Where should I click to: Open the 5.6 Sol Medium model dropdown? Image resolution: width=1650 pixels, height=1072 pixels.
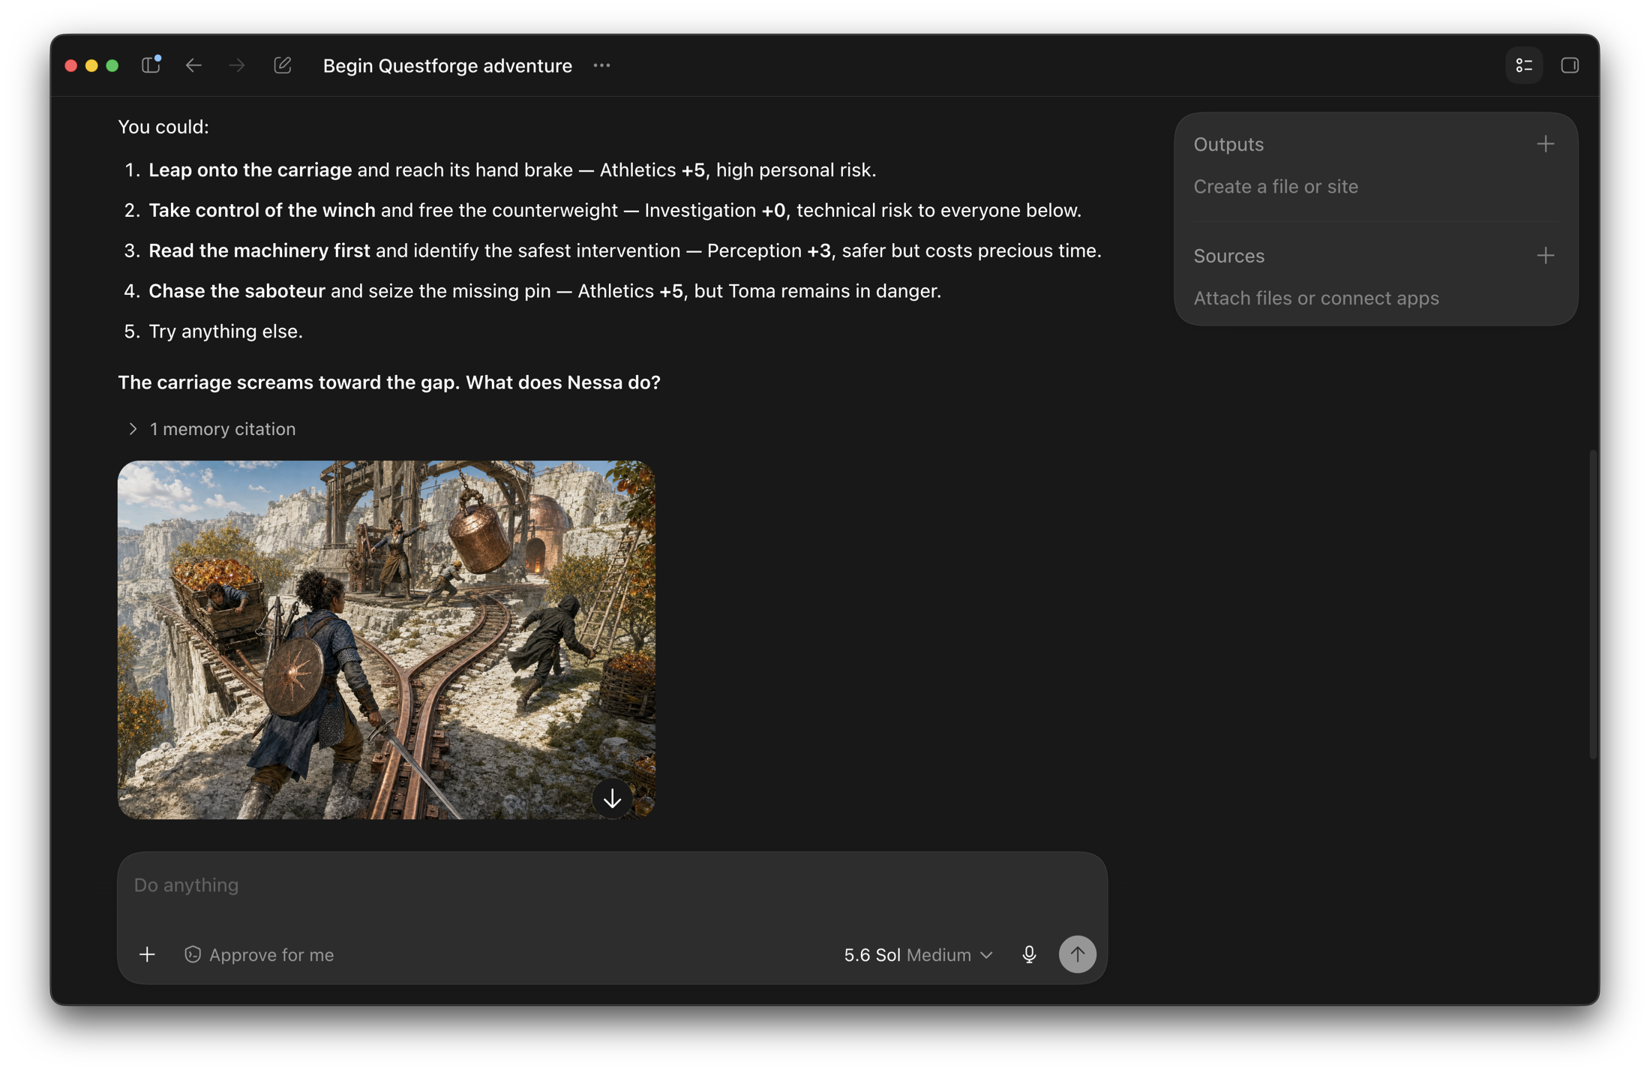[918, 954]
